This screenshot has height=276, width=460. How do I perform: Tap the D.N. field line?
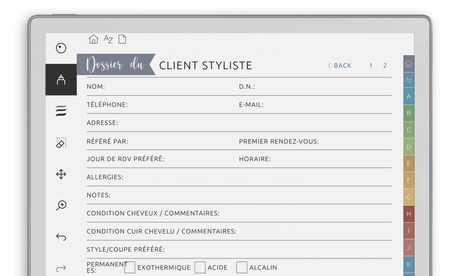315,86
